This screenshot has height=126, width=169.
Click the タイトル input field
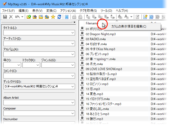pyautogui.click(x=37, y=33)
